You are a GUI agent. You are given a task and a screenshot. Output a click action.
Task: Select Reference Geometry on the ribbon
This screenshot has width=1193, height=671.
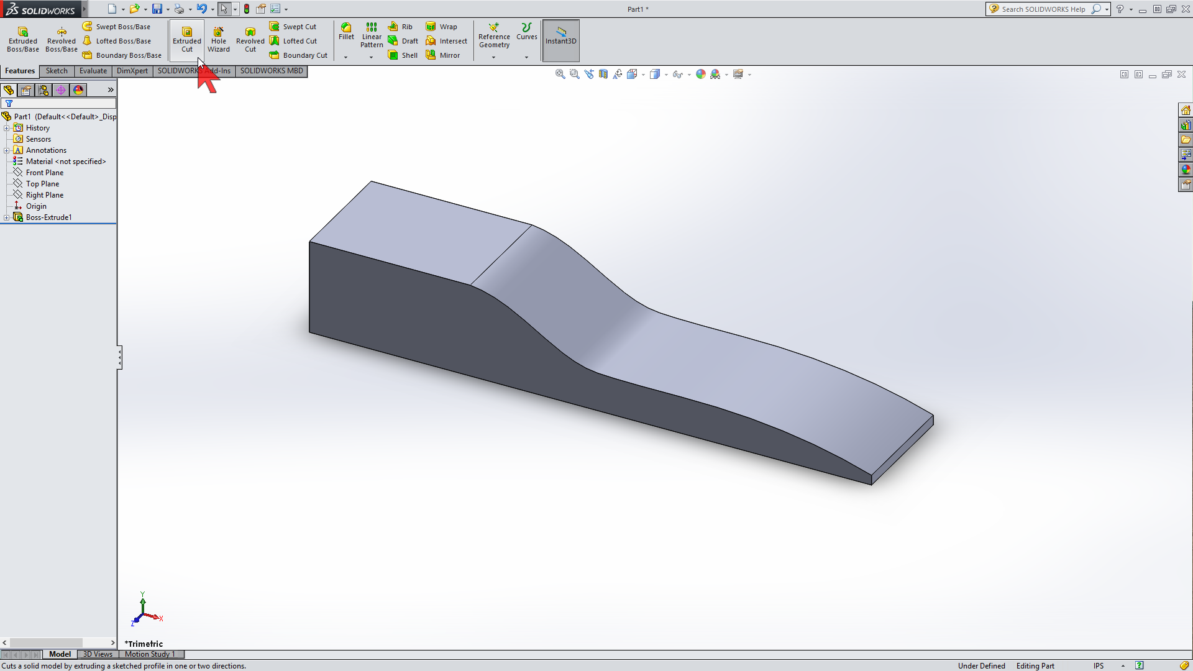tap(494, 36)
